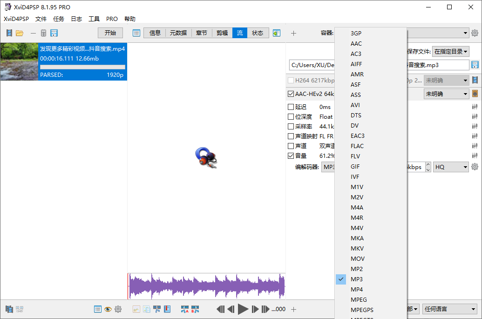Image resolution: width=482 pixels, height=319 pixels.
Task: Click the speaker icon on the AAC-HEv2 row
Action: coord(475,94)
